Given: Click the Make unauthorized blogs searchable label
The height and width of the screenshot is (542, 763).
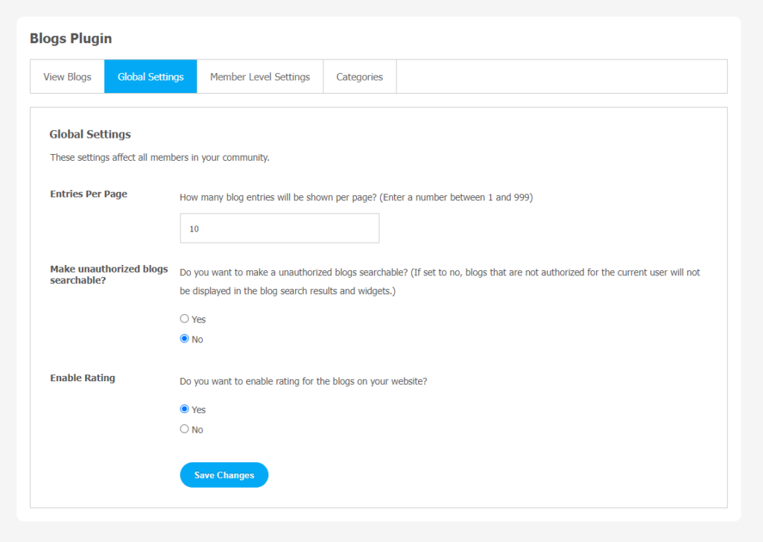Looking at the screenshot, I should click(x=109, y=275).
